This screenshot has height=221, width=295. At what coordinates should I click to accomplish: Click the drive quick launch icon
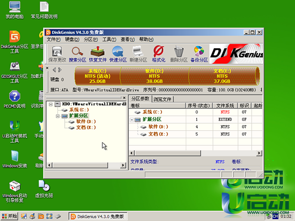click(58, 216)
